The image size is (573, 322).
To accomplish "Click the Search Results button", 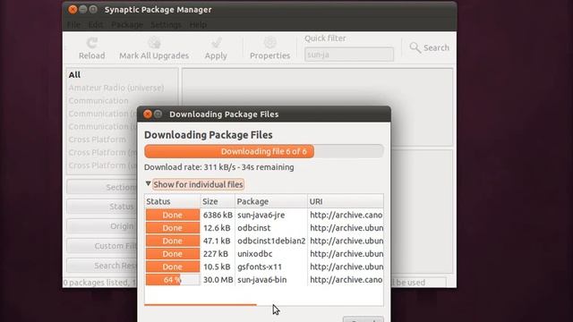I will [x=102, y=266].
